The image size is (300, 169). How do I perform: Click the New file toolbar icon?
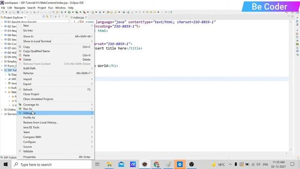pyautogui.click(x=3, y=12)
